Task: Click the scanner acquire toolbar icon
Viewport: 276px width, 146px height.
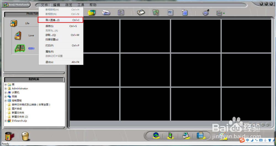Action: [106, 13]
